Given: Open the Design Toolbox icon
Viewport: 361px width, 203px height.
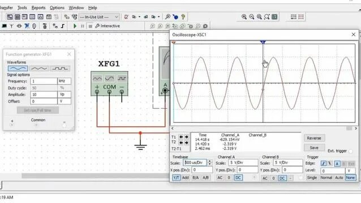Looking at the screenshot, I should pyautogui.click(x=10, y=17).
